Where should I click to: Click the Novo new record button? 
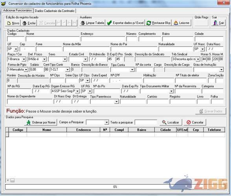coord(13,23)
